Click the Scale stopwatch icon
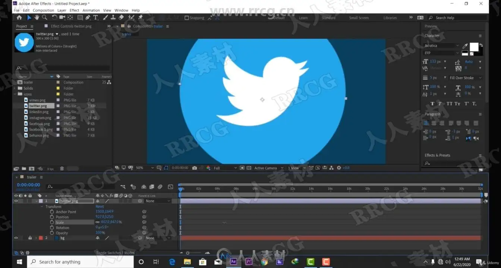This screenshot has width=501, height=268. tap(52, 222)
